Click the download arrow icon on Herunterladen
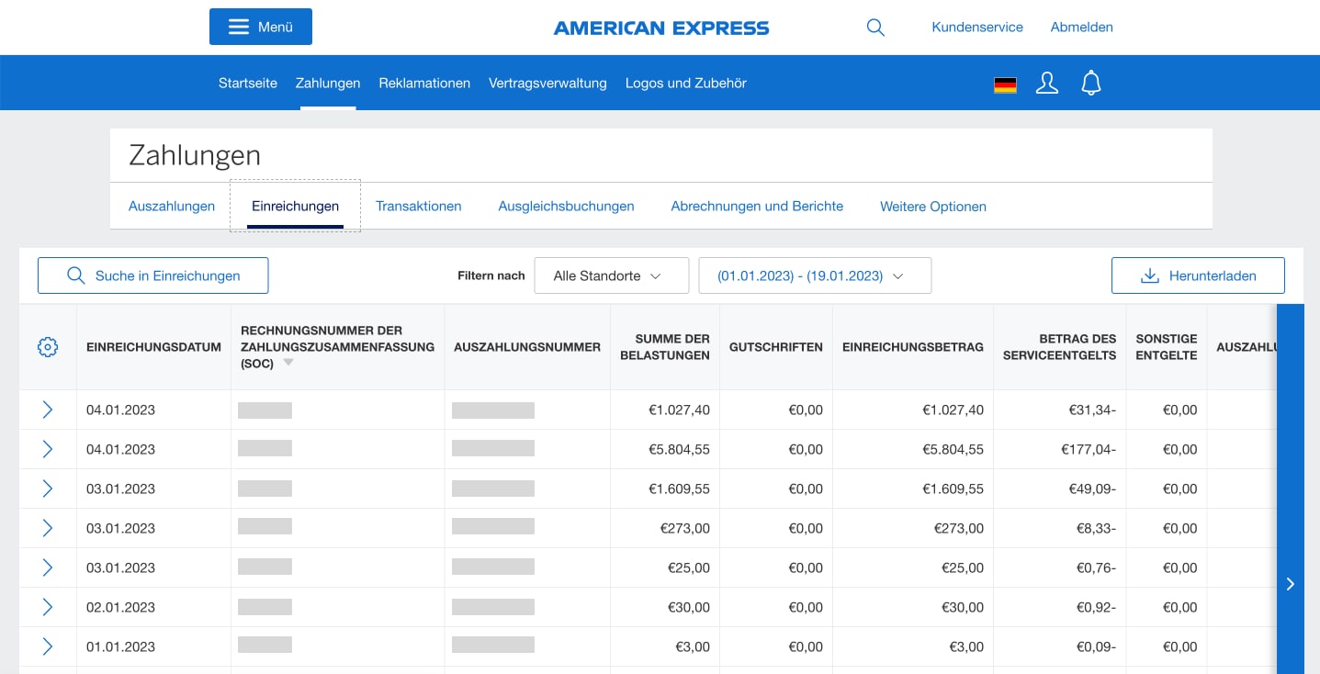 (x=1150, y=275)
